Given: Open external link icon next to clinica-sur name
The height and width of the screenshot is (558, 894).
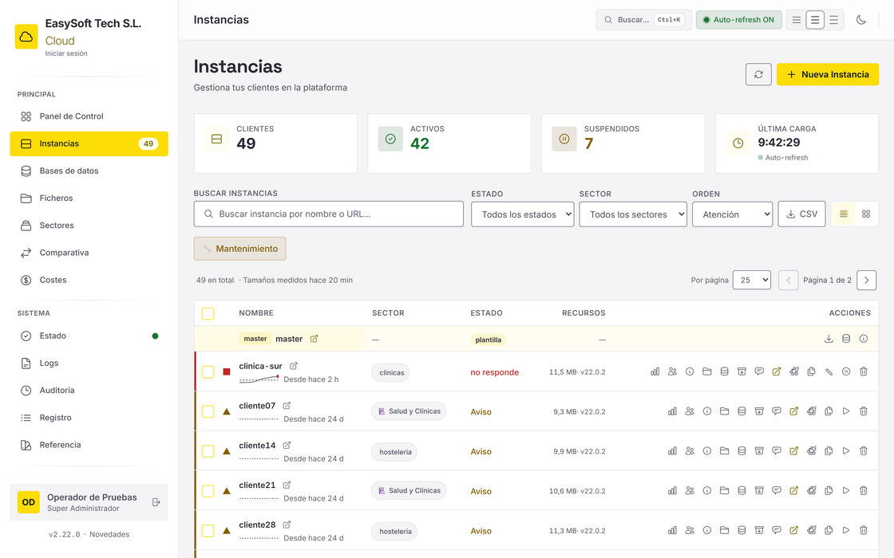Looking at the screenshot, I should [294, 366].
